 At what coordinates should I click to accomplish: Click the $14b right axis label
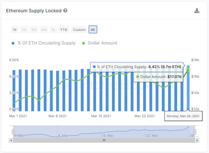coord(195,93)
